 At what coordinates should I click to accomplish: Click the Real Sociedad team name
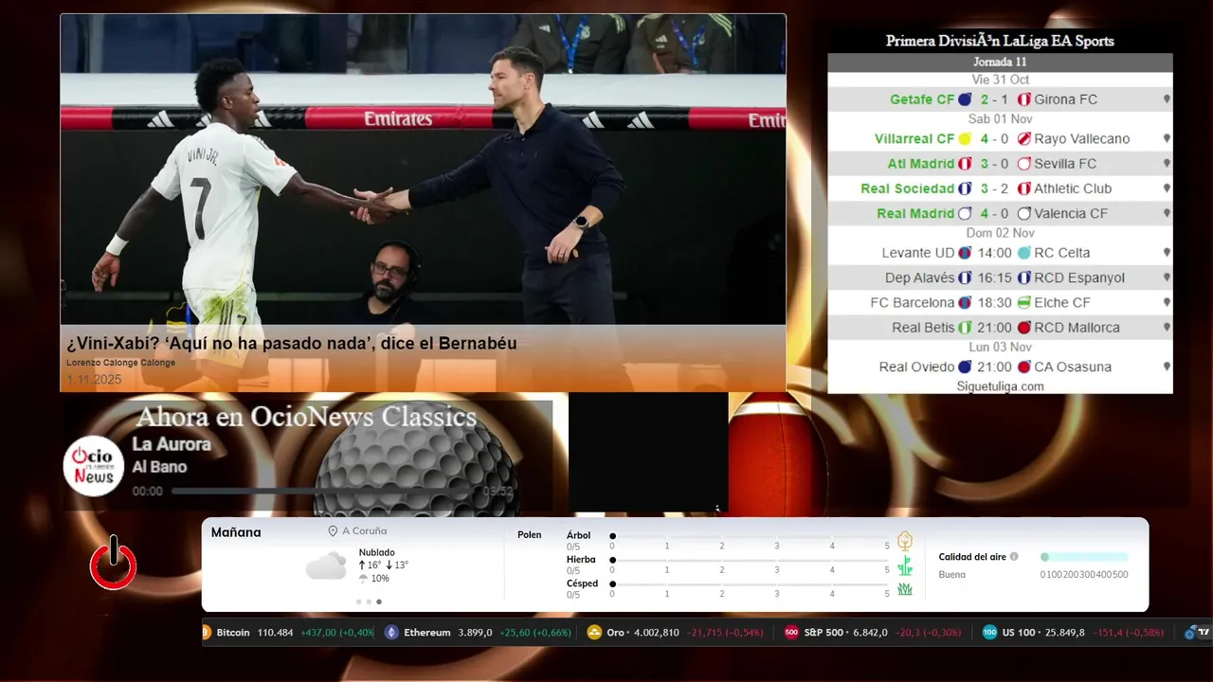click(x=908, y=188)
